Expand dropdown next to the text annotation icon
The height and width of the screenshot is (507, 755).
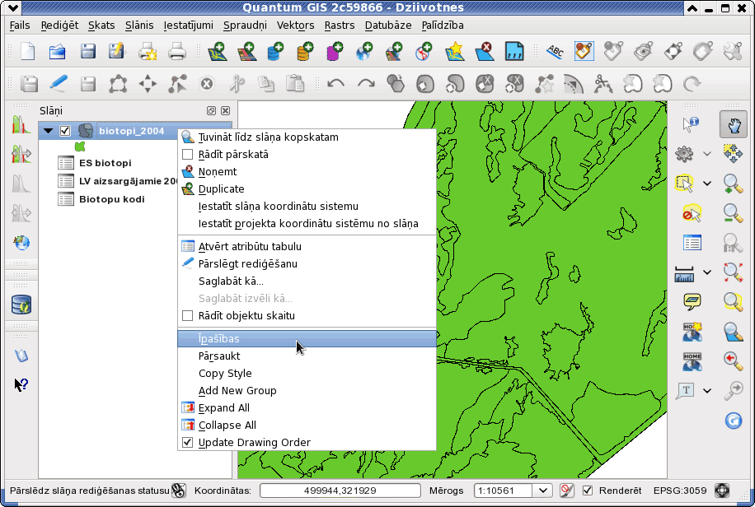(x=707, y=391)
